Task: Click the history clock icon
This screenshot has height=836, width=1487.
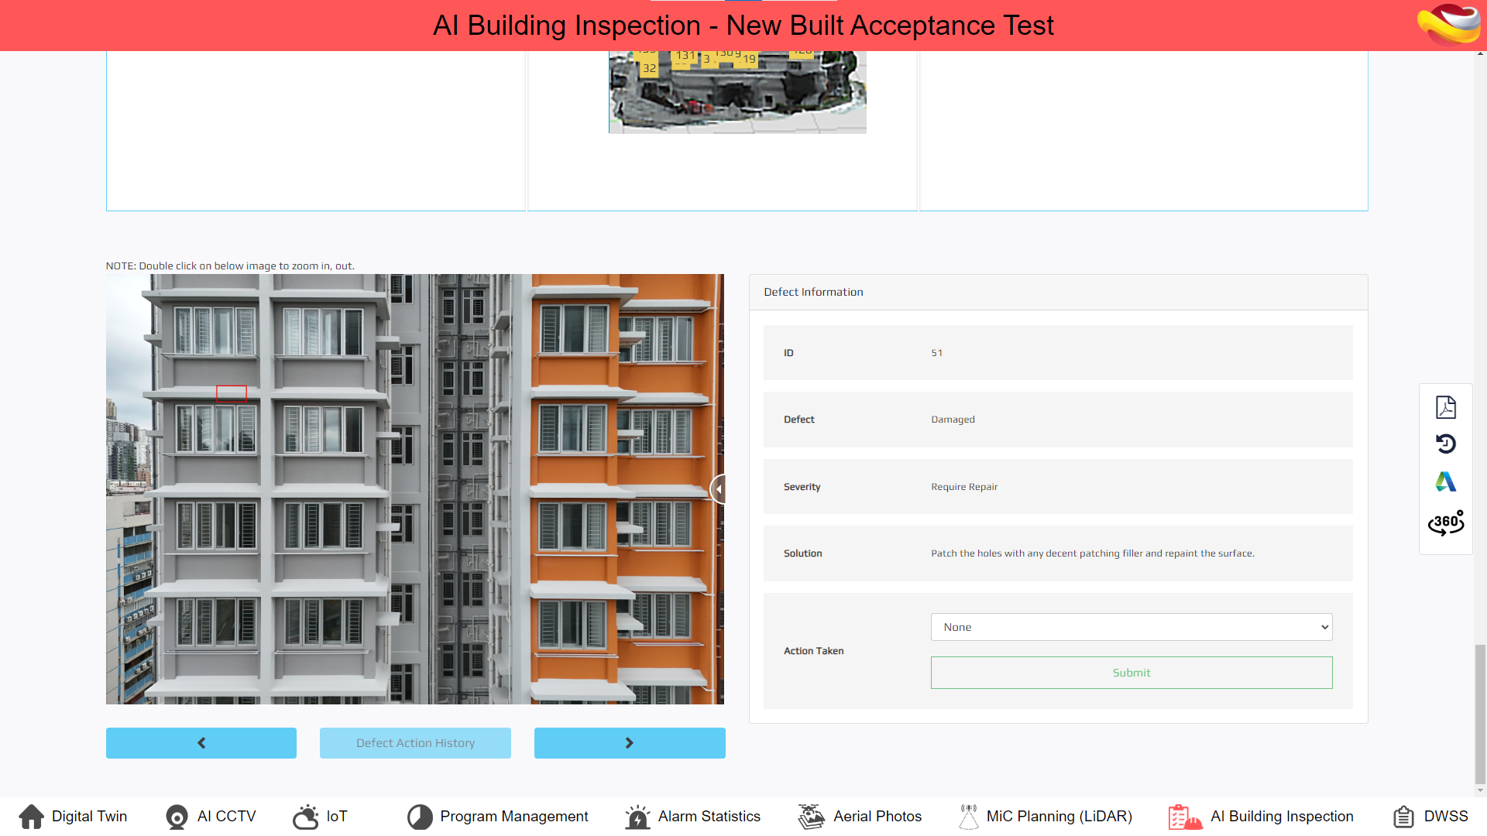Action: pyautogui.click(x=1445, y=444)
